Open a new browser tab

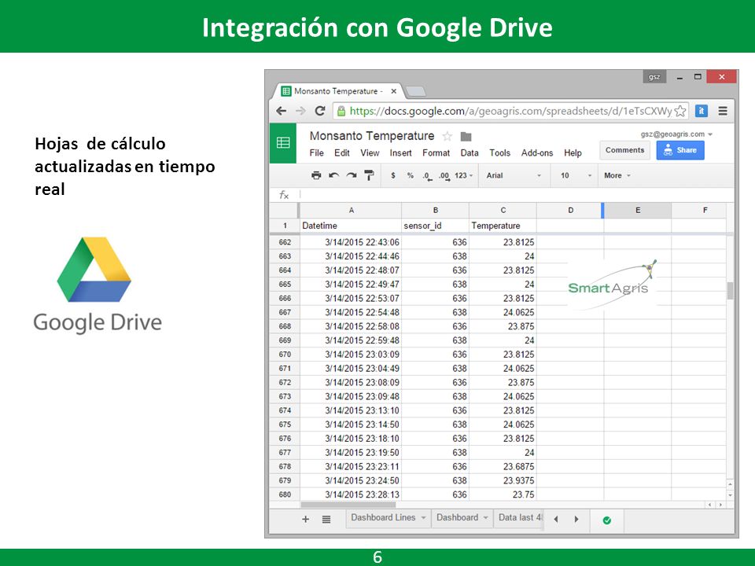coord(415,91)
